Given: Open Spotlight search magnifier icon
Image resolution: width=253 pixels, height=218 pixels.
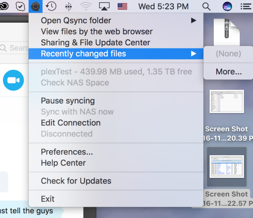Looking at the screenshot, I should (206, 7).
